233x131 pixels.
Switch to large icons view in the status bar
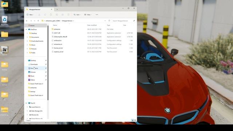(135, 120)
